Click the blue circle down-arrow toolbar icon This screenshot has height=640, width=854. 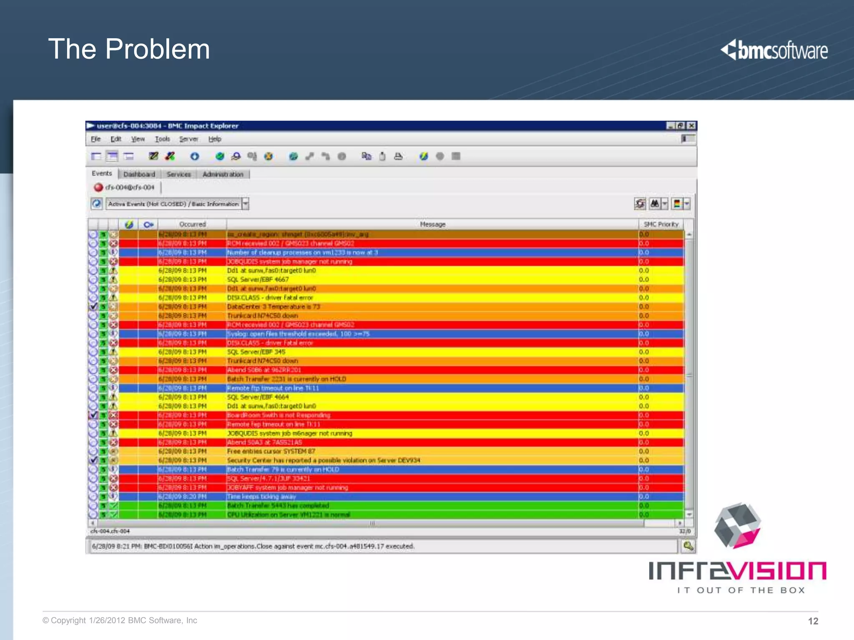195,156
